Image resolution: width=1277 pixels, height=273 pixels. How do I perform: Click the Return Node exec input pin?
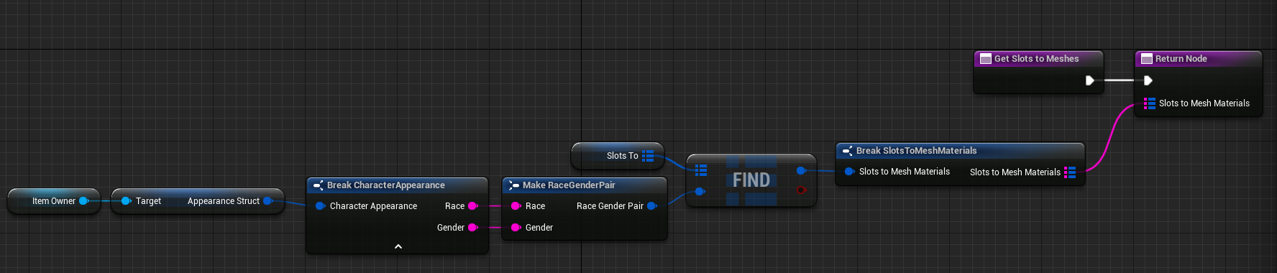(1148, 80)
